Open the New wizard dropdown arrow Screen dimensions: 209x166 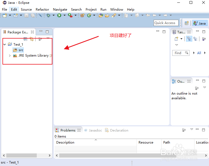coord(10,15)
